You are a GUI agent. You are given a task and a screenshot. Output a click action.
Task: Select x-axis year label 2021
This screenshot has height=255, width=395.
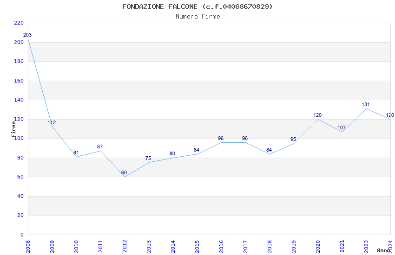[342, 247]
